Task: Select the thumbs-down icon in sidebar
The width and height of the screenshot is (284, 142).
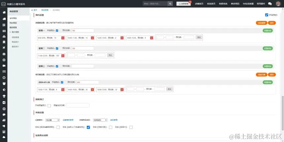Action: pyautogui.click(x=4, y=126)
